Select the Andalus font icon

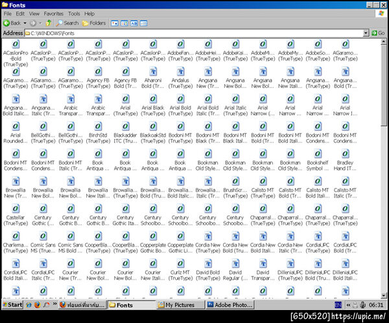(180, 72)
